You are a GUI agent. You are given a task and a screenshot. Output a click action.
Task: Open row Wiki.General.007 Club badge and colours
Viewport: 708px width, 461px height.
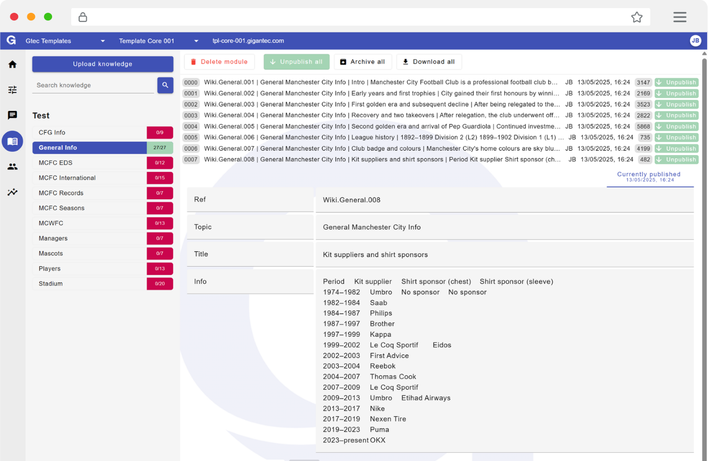pyautogui.click(x=382, y=149)
